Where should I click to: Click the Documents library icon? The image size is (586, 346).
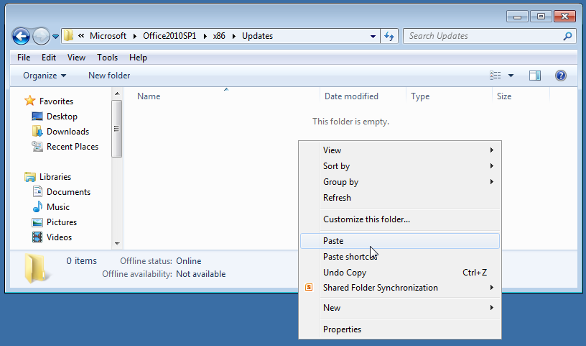(37, 191)
